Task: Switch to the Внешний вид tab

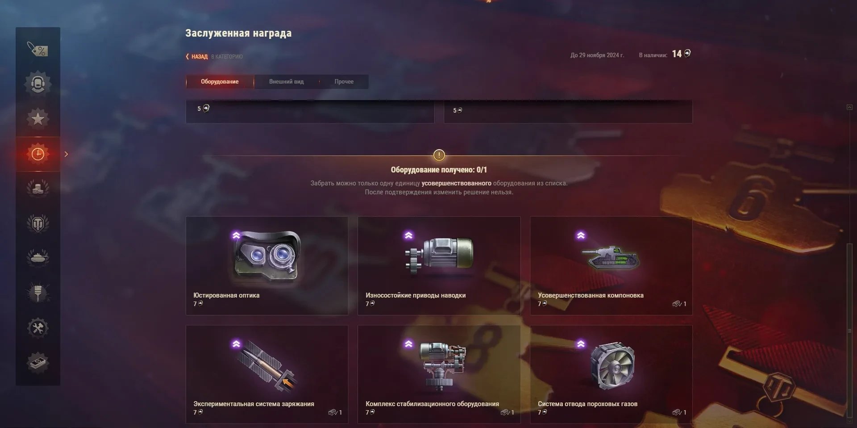Action: [x=286, y=82]
